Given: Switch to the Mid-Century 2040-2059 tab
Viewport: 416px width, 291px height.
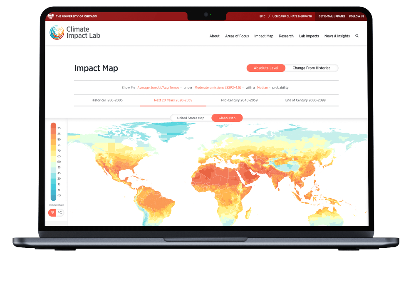Looking at the screenshot, I should [239, 100].
